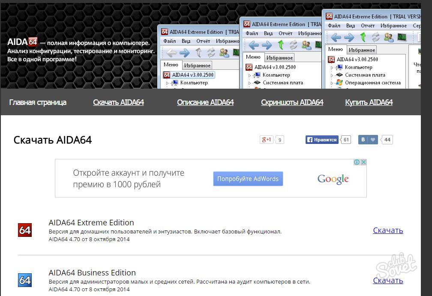Click the red AIDA64 Extreme Edition icon
432x296 pixels.
pyautogui.click(x=25, y=230)
